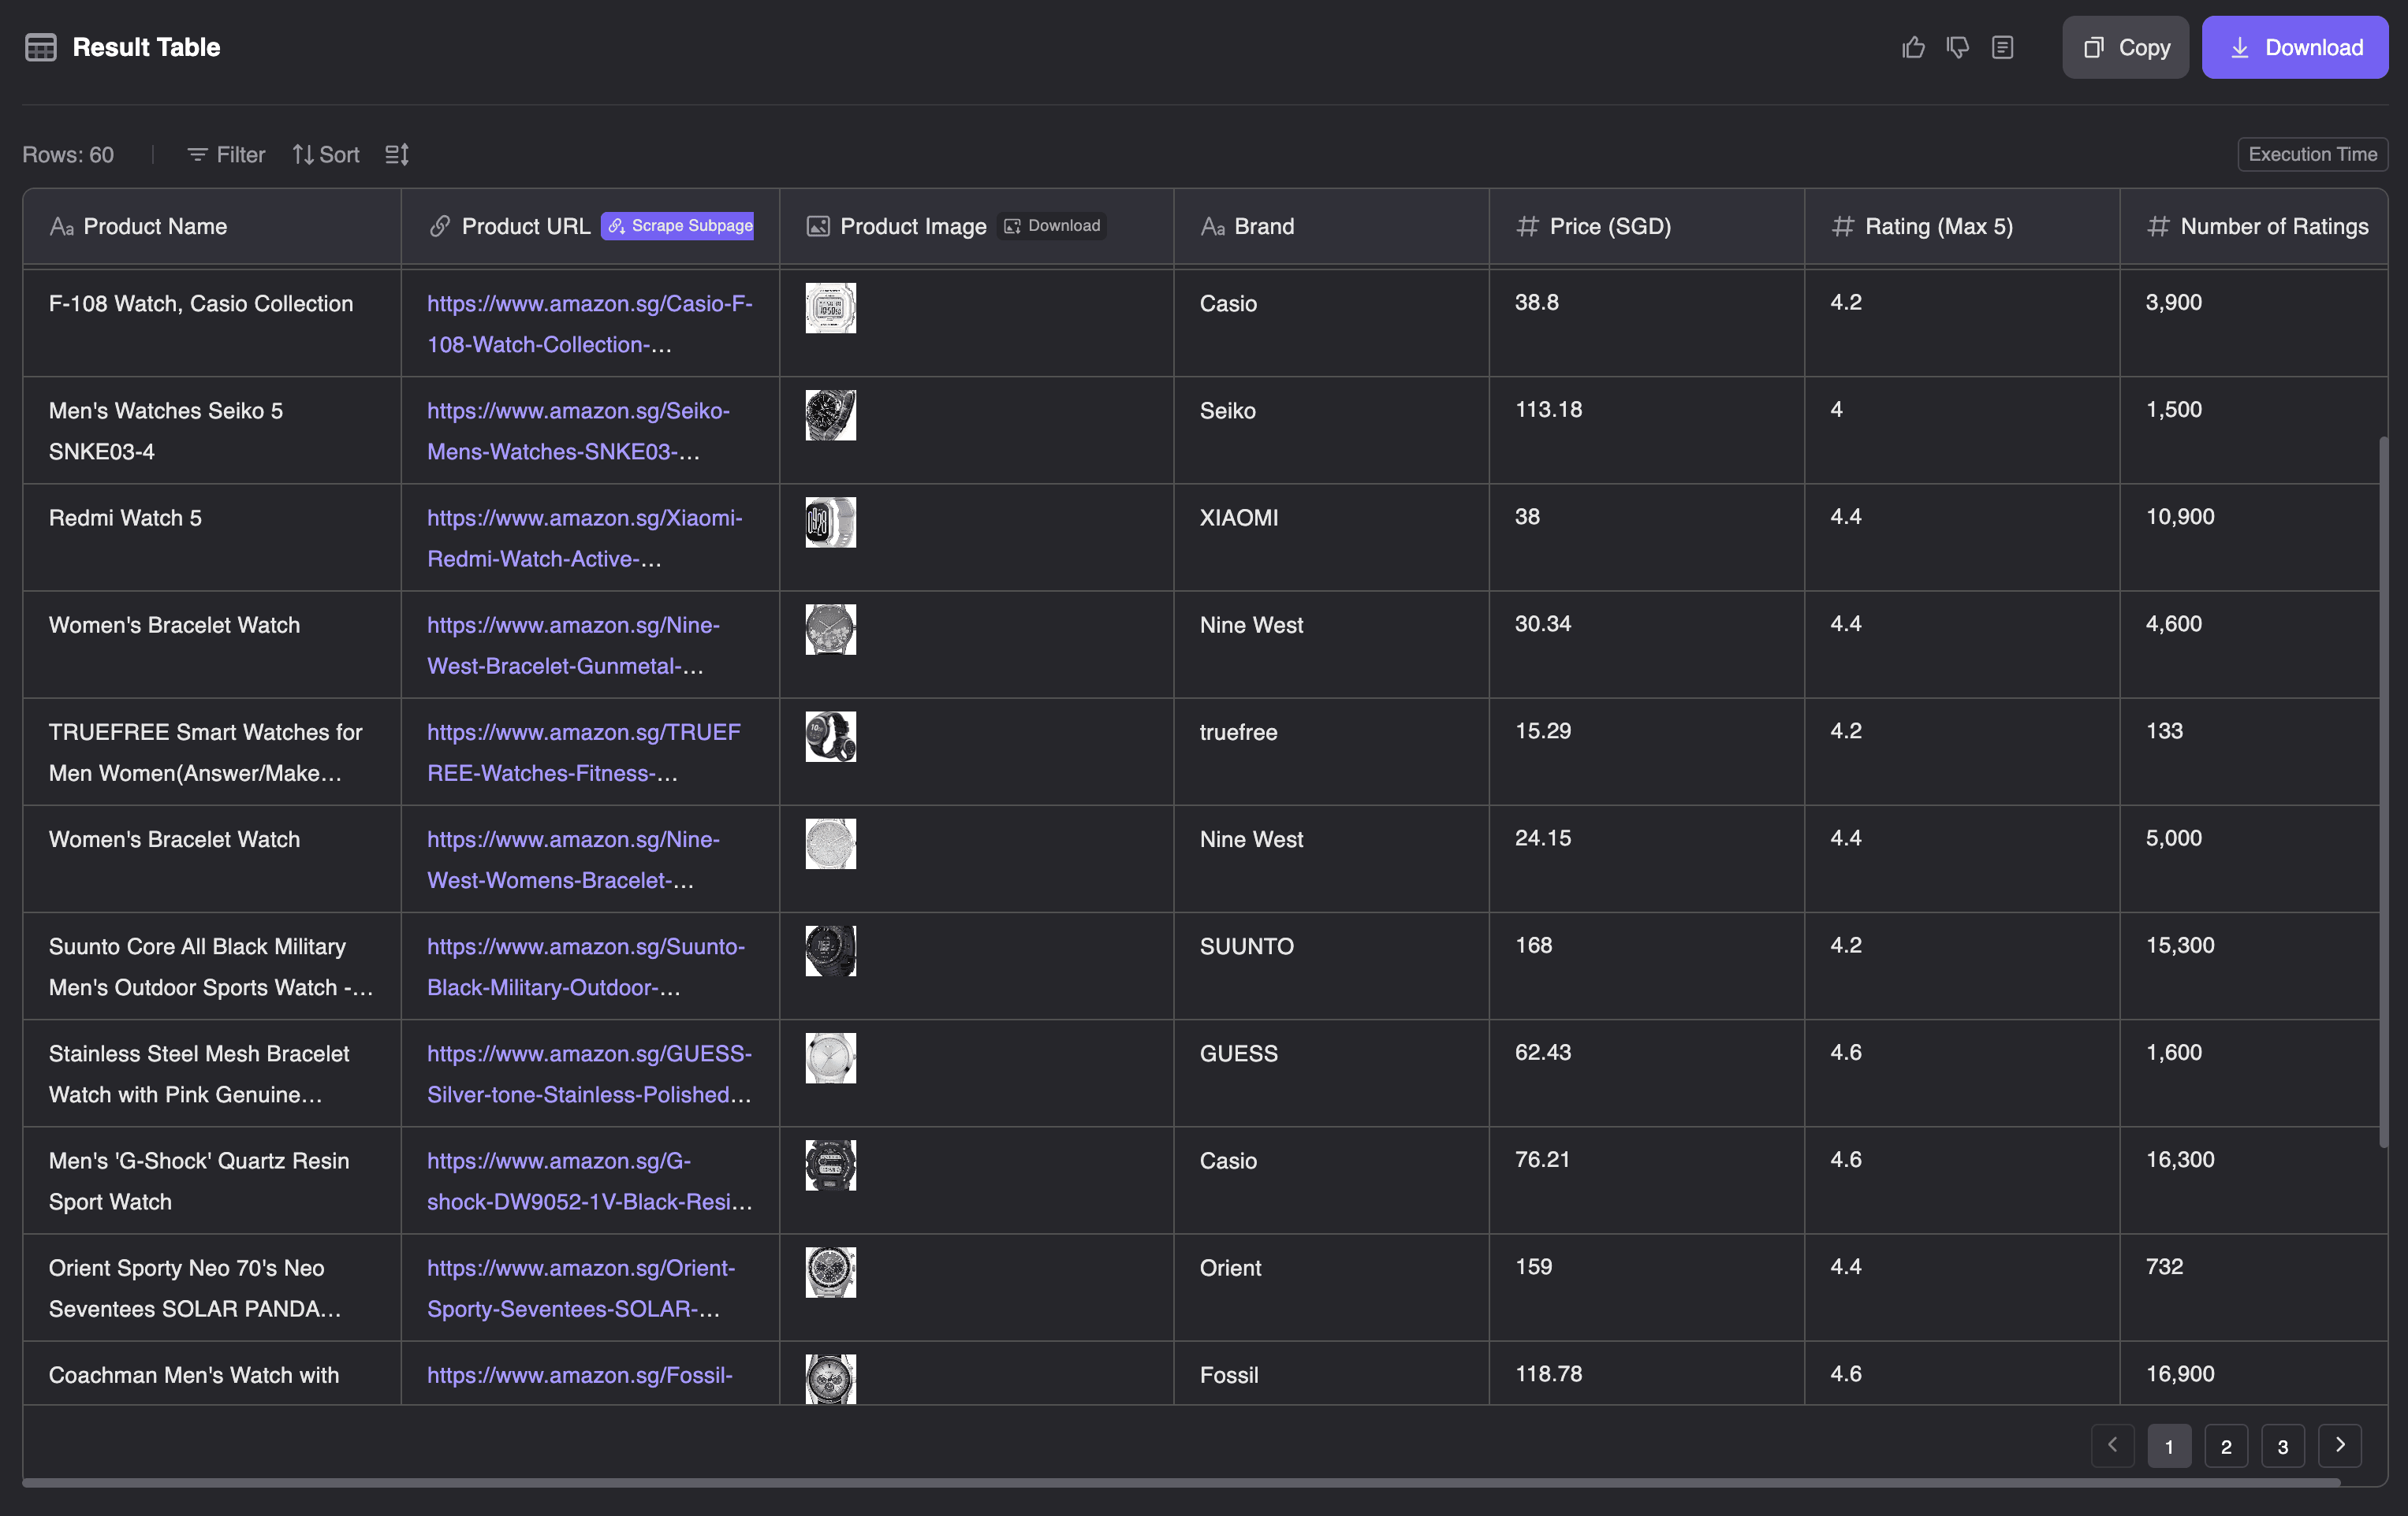
Task: Go to page 2 of results
Action: pyautogui.click(x=2226, y=1445)
